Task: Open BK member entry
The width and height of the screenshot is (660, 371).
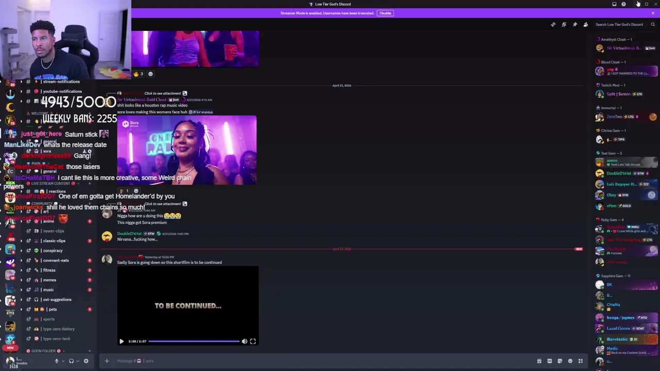Action: click(626, 284)
